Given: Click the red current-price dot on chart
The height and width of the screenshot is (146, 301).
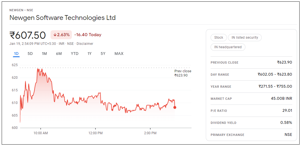Looking at the screenshot, I should (x=175, y=107).
